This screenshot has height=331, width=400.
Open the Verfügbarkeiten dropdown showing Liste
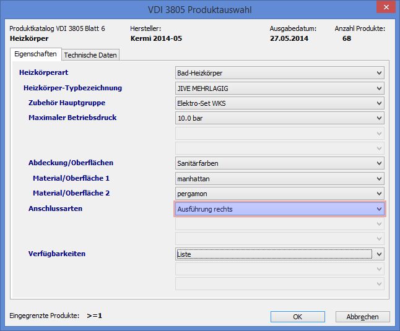(x=280, y=254)
